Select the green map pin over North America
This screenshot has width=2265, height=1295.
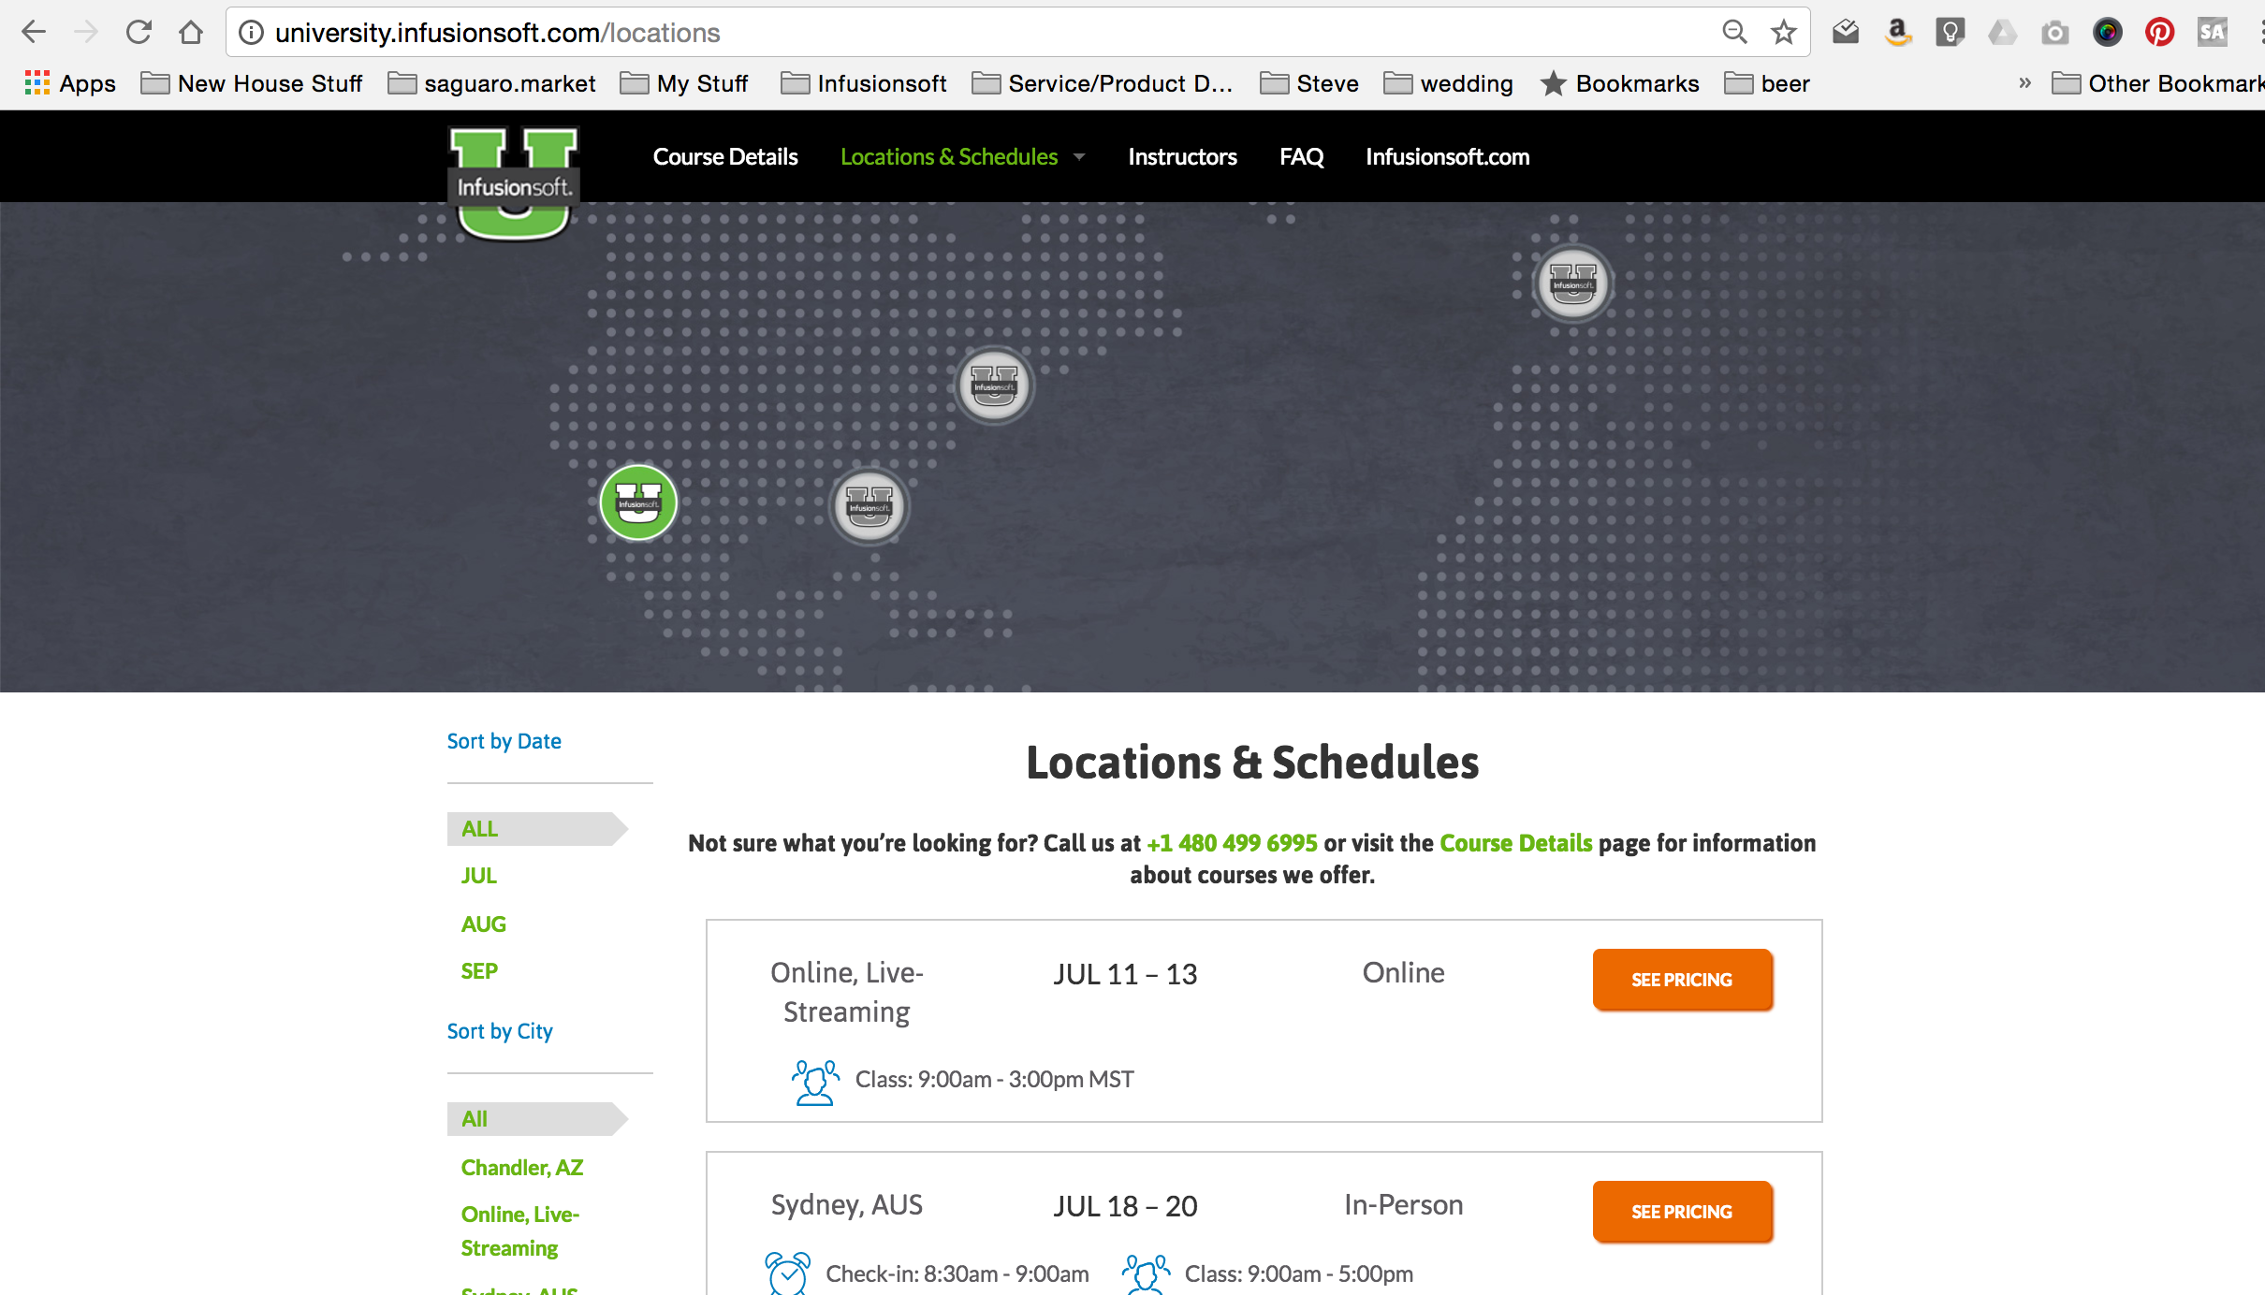637,502
